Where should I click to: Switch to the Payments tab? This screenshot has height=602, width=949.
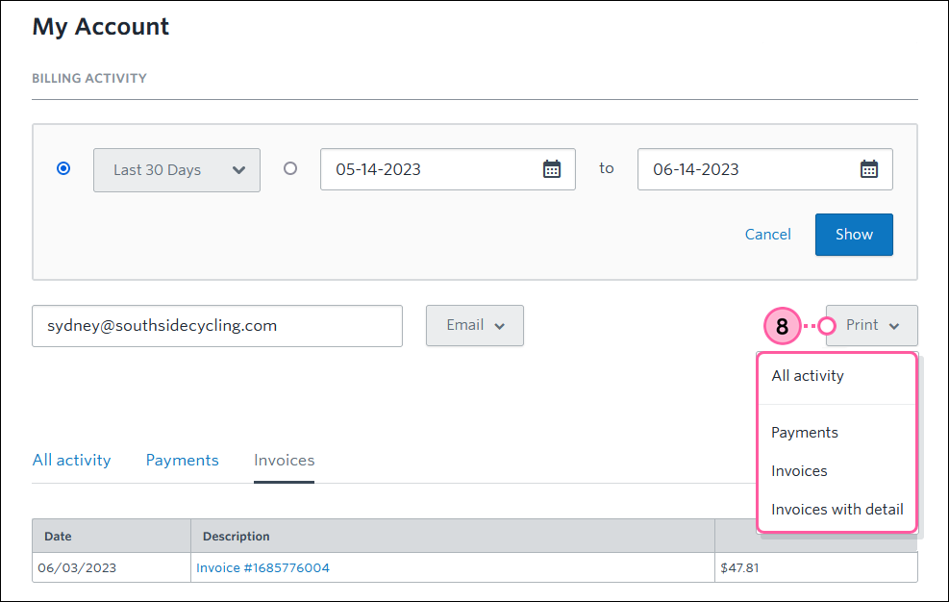[x=182, y=460]
